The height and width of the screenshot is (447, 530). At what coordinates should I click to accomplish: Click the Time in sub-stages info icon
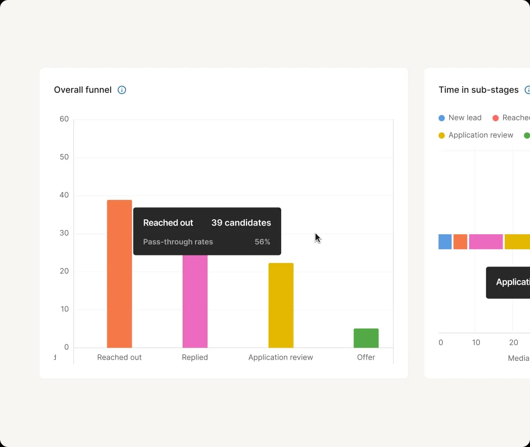click(x=528, y=90)
